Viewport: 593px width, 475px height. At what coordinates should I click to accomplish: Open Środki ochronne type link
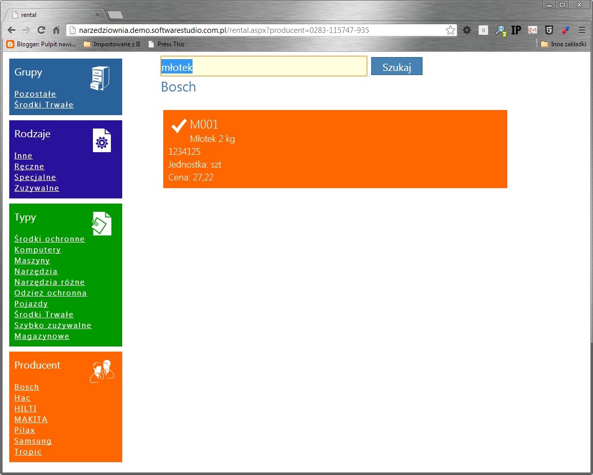click(x=49, y=239)
